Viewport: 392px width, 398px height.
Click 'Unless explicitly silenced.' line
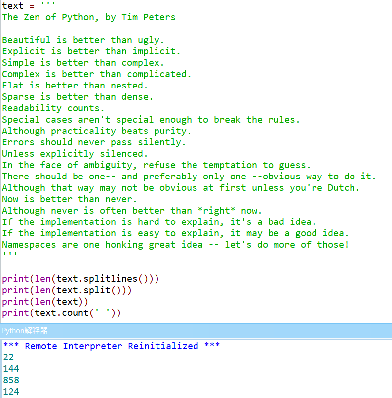pyautogui.click(x=75, y=154)
